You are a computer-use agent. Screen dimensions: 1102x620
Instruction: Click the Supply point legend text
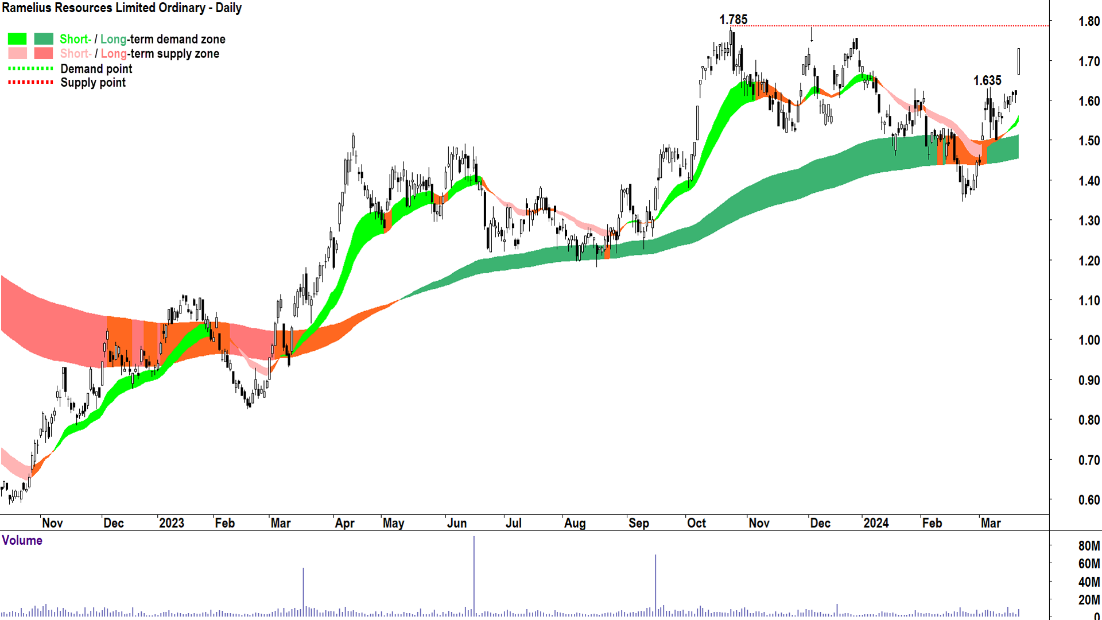coord(93,83)
